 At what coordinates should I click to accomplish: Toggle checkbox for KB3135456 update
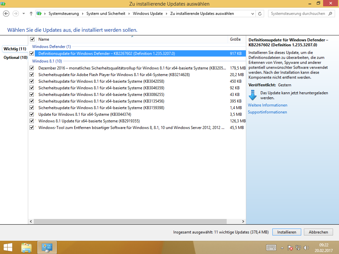[32, 101]
